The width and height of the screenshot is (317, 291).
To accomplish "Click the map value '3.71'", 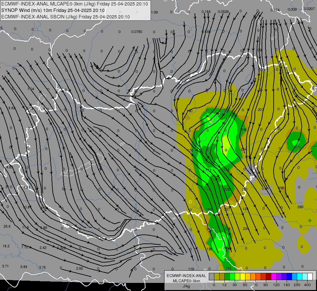I will pyautogui.click(x=5, y=266).
